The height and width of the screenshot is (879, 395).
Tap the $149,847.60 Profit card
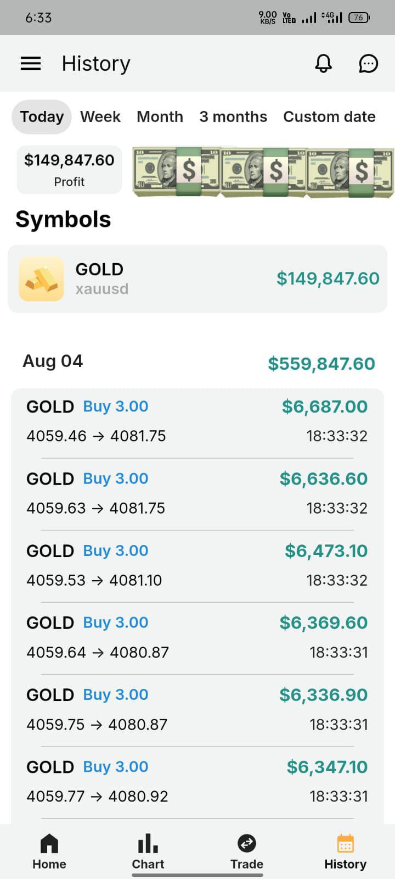[x=69, y=170]
